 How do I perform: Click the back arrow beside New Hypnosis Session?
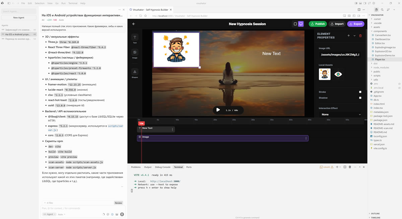pyautogui.click(x=134, y=24)
